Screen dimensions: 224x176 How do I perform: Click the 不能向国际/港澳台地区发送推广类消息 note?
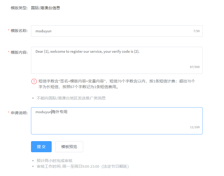tap(71, 98)
